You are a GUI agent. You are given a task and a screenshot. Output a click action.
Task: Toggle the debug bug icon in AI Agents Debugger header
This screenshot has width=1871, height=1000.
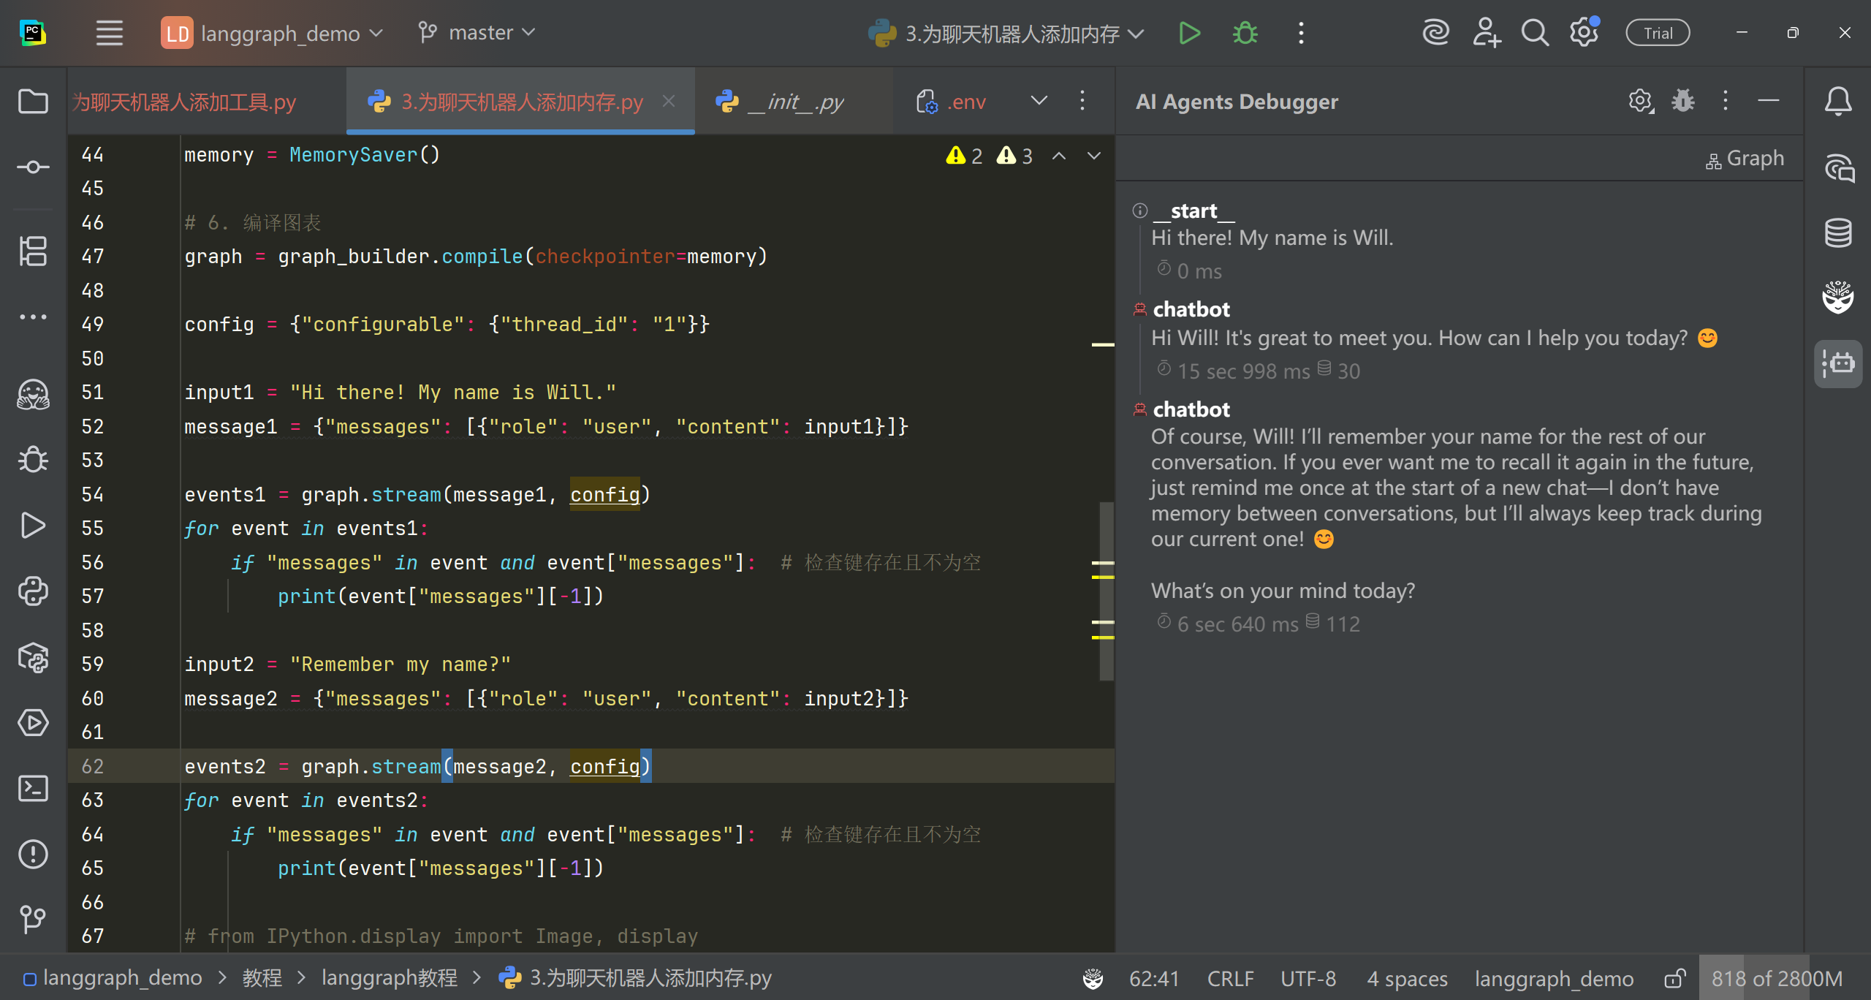(1682, 101)
